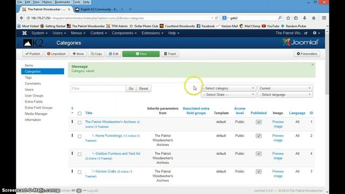Expand the Users admin menu
345x194 pixels.
[59, 33]
